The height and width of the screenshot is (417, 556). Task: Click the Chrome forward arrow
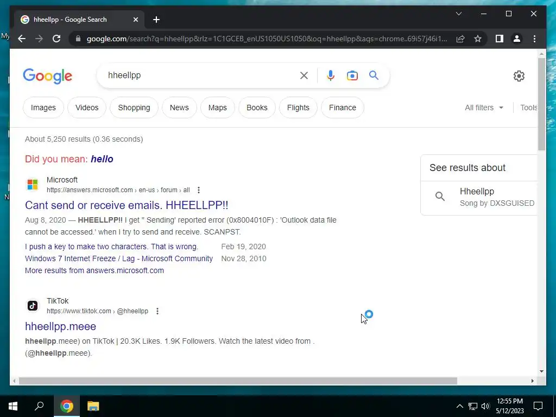(39, 39)
